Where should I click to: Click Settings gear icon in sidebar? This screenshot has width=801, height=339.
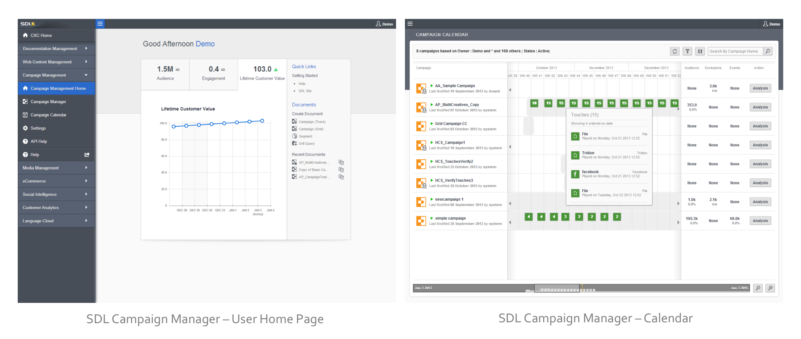pos(25,128)
